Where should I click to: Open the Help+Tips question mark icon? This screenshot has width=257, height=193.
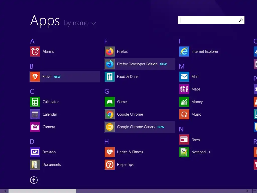(x=110, y=165)
